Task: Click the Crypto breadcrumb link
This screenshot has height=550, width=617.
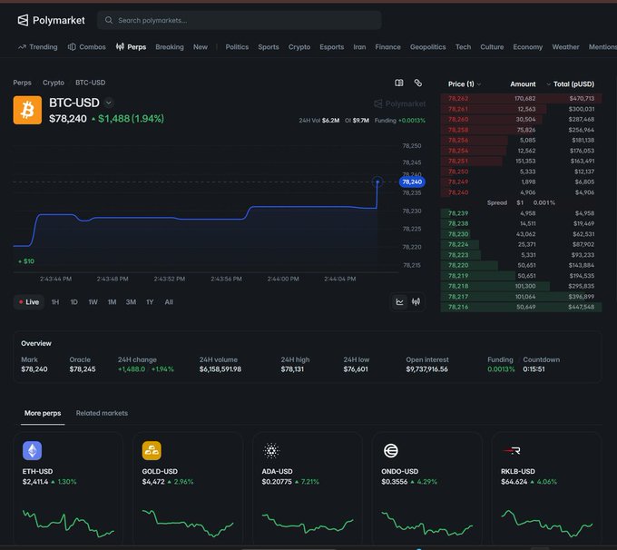Action: coord(54,83)
